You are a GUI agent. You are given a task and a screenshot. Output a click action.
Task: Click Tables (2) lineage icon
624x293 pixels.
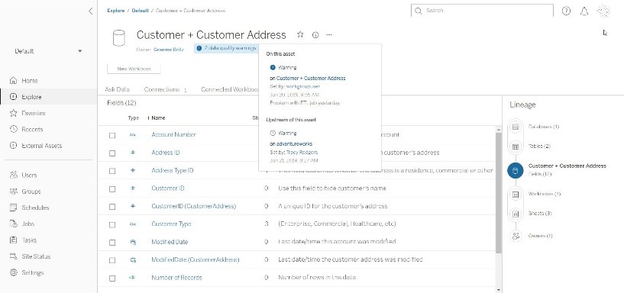(516, 146)
